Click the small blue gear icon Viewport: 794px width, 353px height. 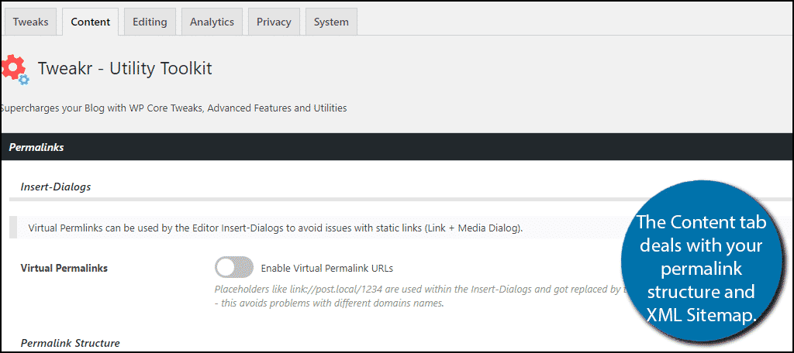[24, 79]
